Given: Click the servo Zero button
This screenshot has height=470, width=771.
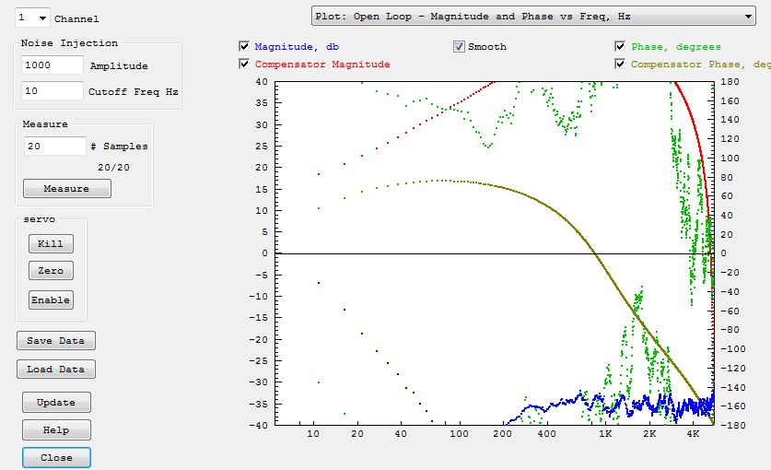Looking at the screenshot, I should click(x=51, y=271).
